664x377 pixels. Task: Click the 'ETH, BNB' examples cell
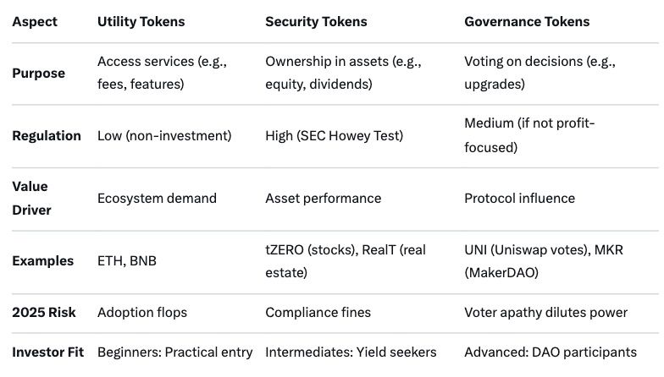pos(127,260)
